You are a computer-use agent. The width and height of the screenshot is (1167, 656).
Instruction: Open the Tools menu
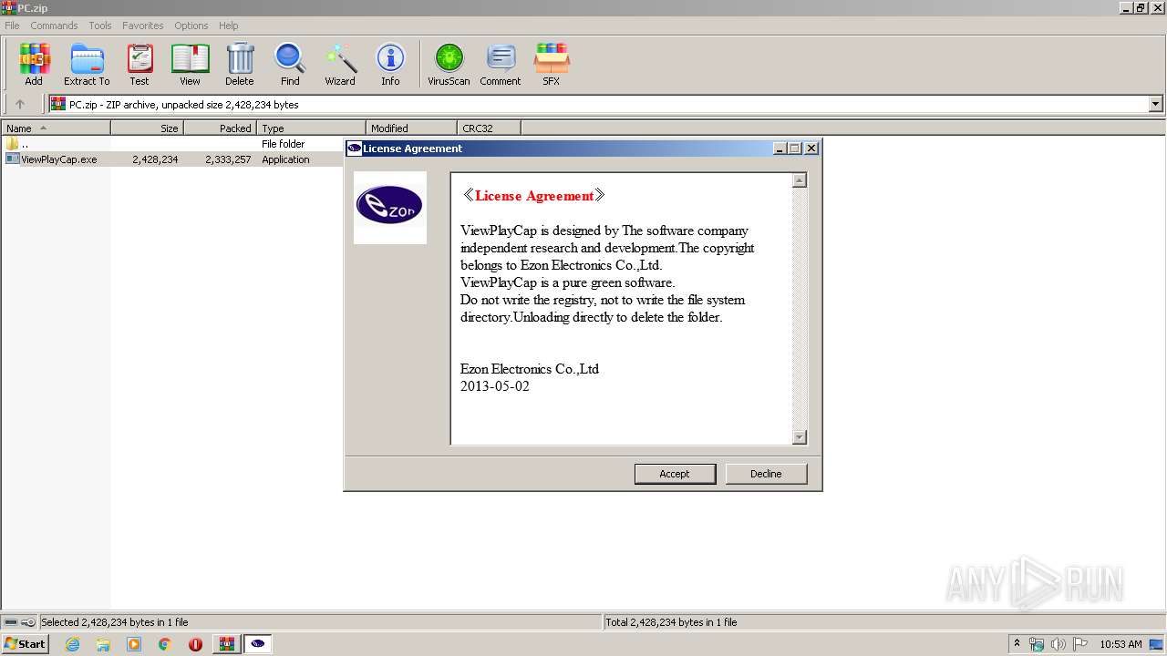[100, 26]
